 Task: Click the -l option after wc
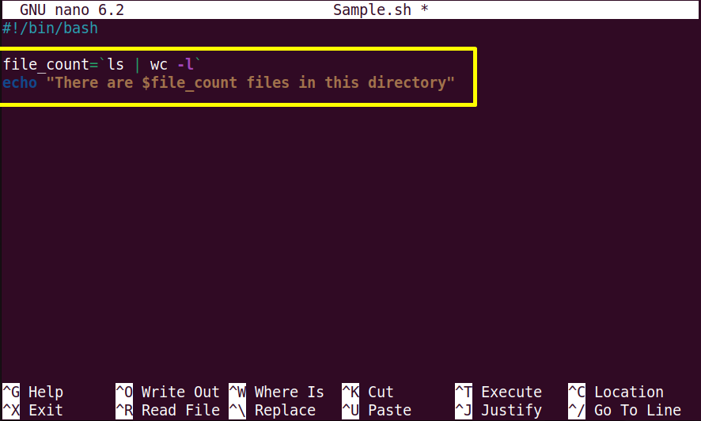click(x=185, y=64)
